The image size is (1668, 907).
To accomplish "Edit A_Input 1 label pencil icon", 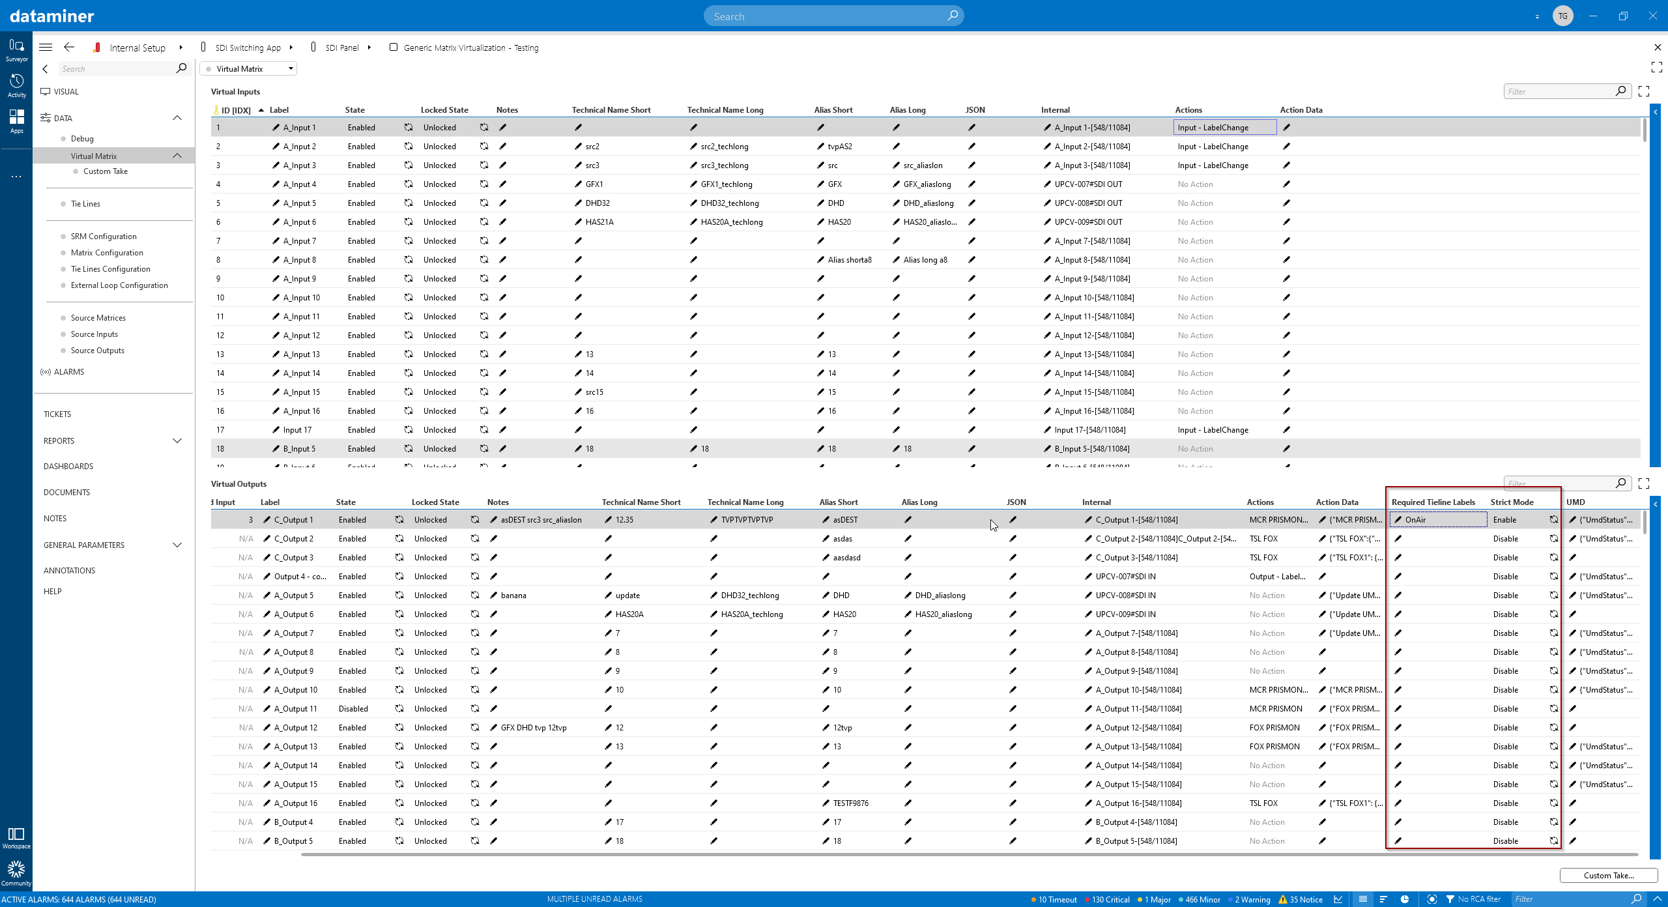I will click(276, 128).
